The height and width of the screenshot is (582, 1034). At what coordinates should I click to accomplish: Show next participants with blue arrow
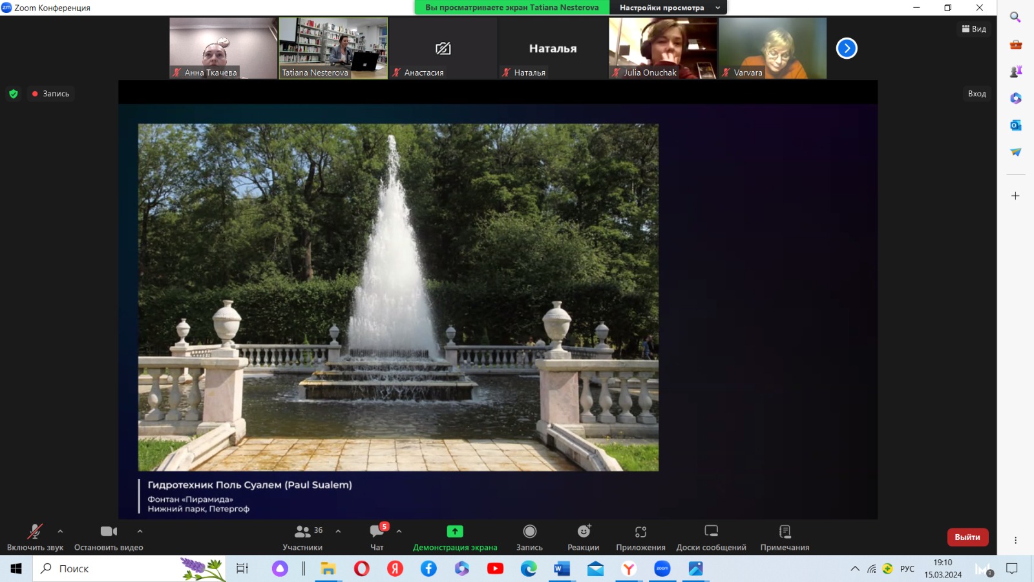click(847, 48)
